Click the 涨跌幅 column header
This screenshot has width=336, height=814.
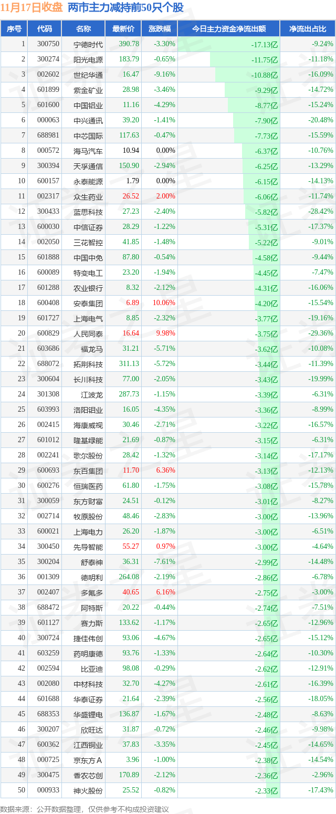click(160, 29)
